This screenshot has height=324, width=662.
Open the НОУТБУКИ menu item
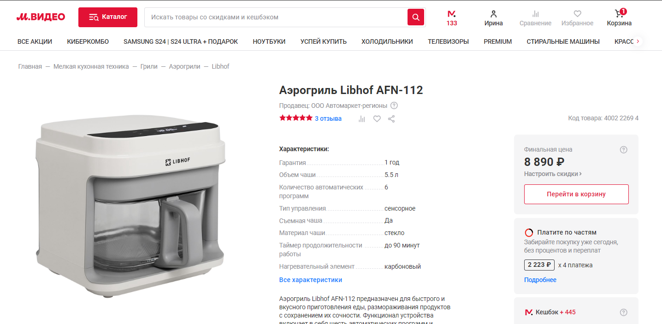tap(269, 41)
